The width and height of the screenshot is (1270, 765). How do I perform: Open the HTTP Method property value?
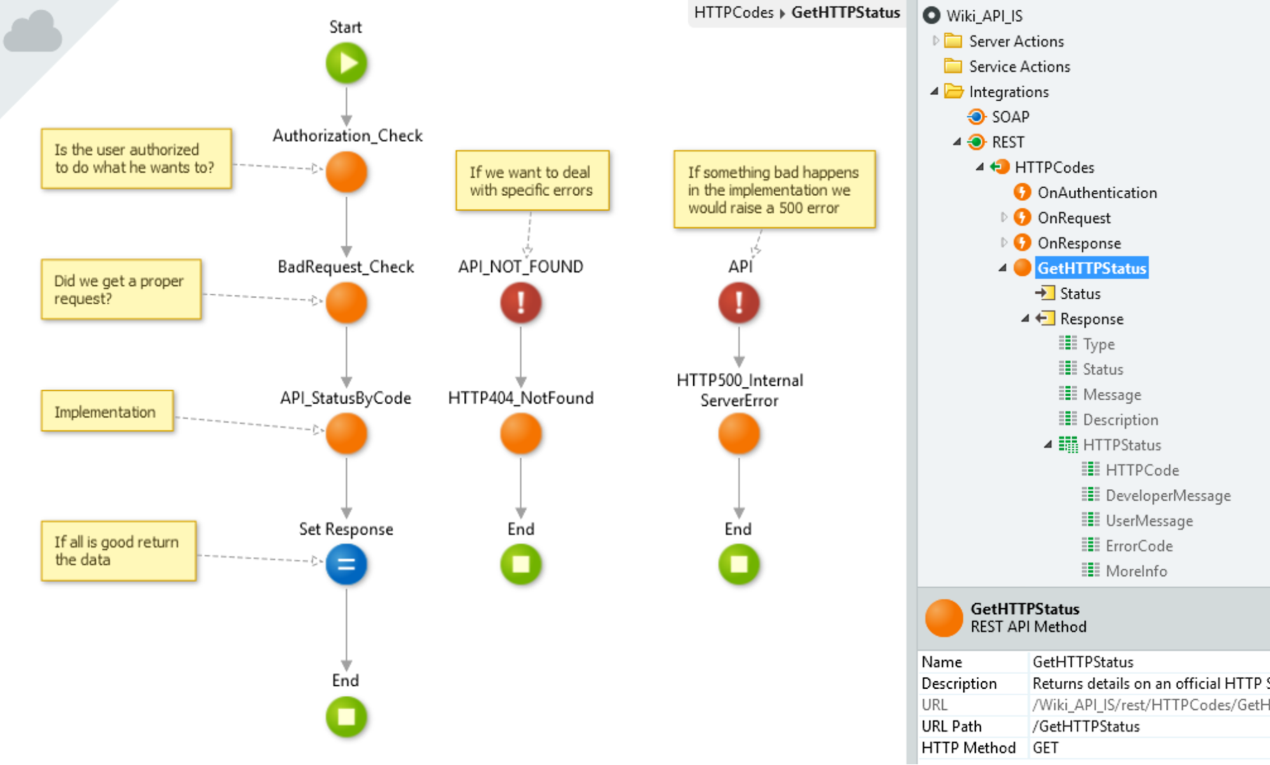coord(1149,748)
